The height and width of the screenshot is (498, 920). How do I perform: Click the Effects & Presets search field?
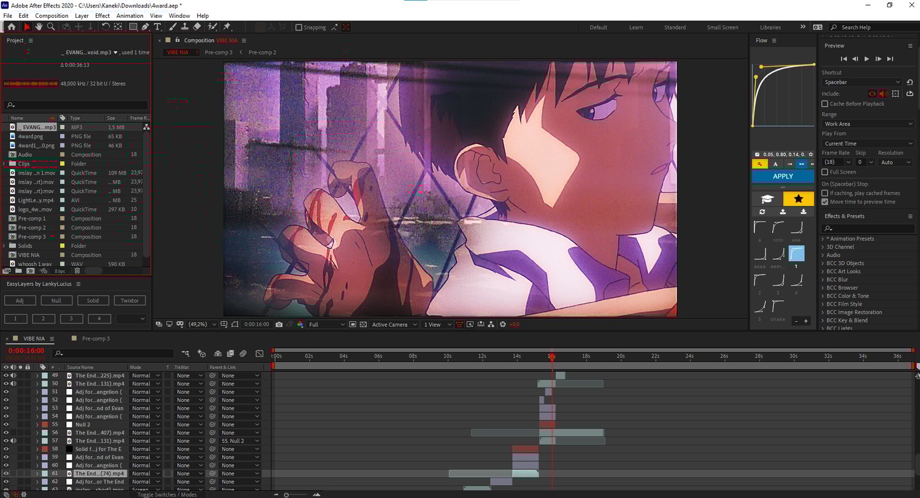point(869,228)
